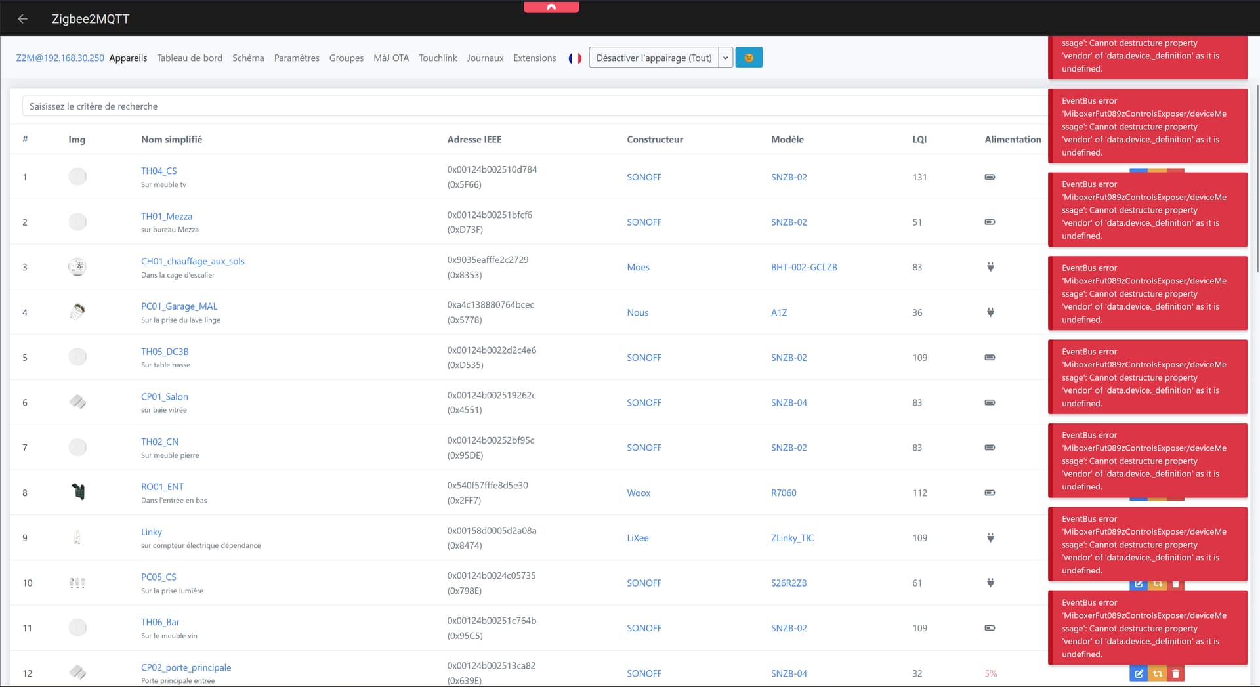This screenshot has height=687, width=1260.
Task: Sort devices by the LQI column header
Action: pyautogui.click(x=919, y=140)
